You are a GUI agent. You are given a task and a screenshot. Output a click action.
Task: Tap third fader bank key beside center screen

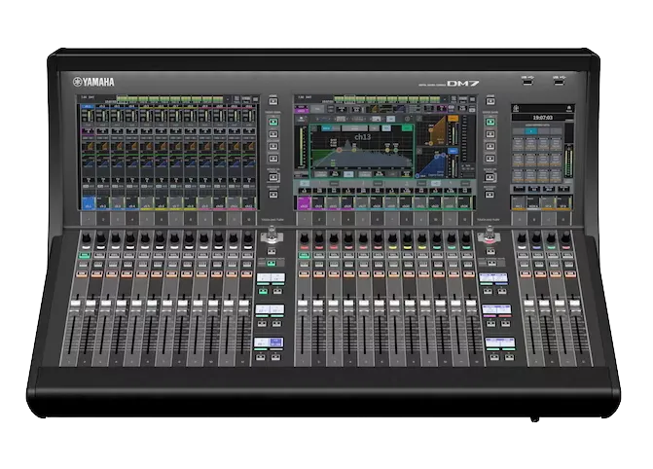(x=490, y=147)
